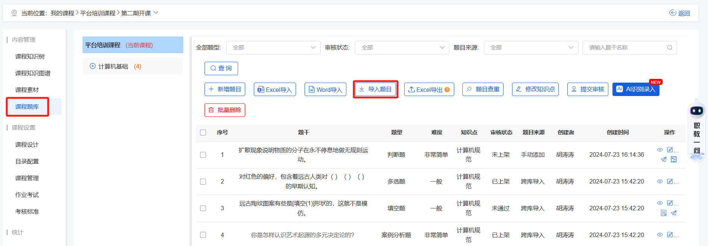708x246 pixels.
Task: Resubmit row 3 with the paper-plane icon
Action: point(674,213)
